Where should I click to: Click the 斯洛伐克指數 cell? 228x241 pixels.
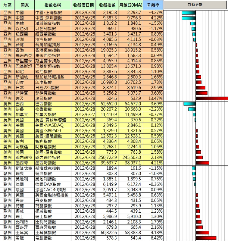(x=53, y=168)
